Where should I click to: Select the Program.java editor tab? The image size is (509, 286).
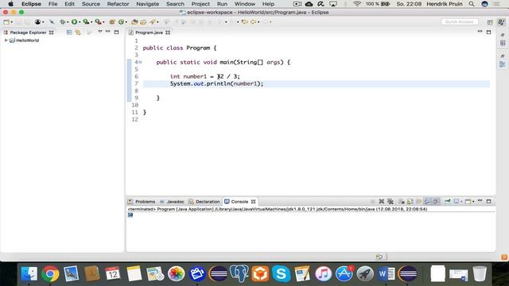pos(149,33)
